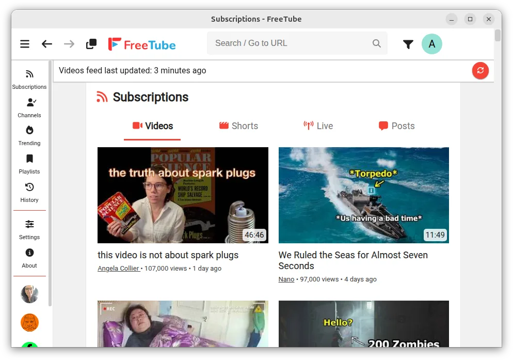Viewport: 513px width, 360px height.
Task: Minimize the FreeTube window
Action: pyautogui.click(x=452, y=19)
